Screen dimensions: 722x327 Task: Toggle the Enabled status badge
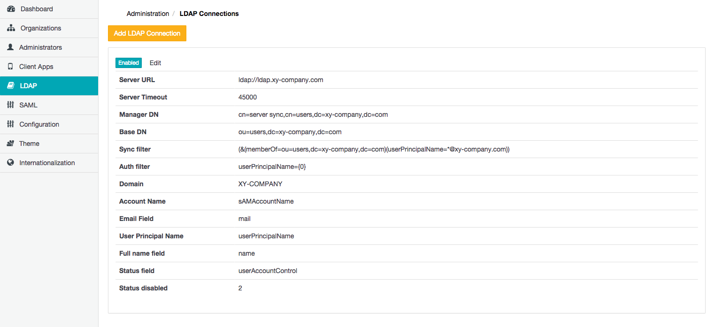coord(129,63)
